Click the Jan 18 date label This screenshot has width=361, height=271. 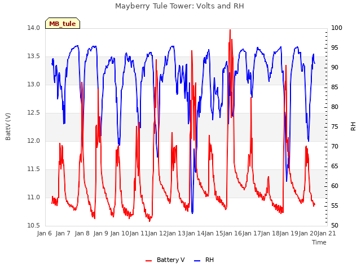pyautogui.click(x=270, y=233)
